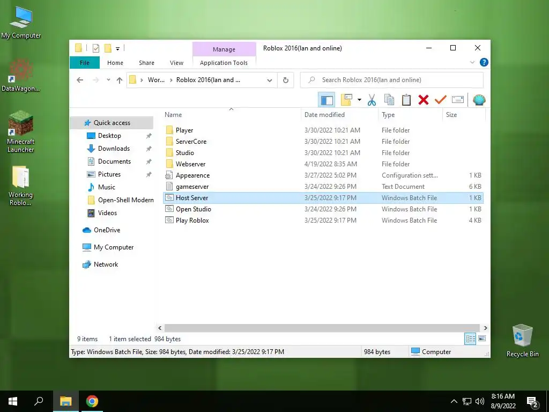
Task: Click the properties quick access checkmark icon
Action: point(95,48)
